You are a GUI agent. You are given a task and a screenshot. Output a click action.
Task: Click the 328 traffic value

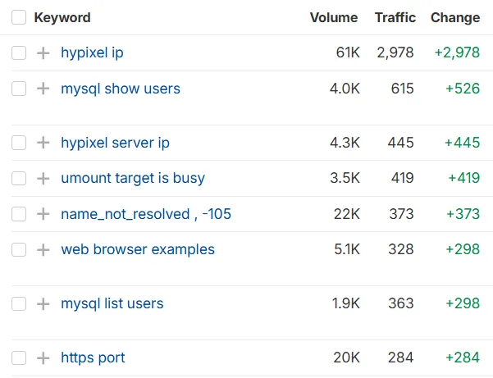(401, 249)
